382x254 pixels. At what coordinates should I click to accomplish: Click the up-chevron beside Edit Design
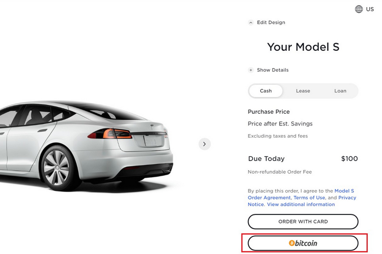pyautogui.click(x=251, y=22)
